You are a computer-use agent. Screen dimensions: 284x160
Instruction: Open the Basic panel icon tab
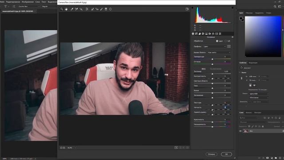[x=193, y=34]
